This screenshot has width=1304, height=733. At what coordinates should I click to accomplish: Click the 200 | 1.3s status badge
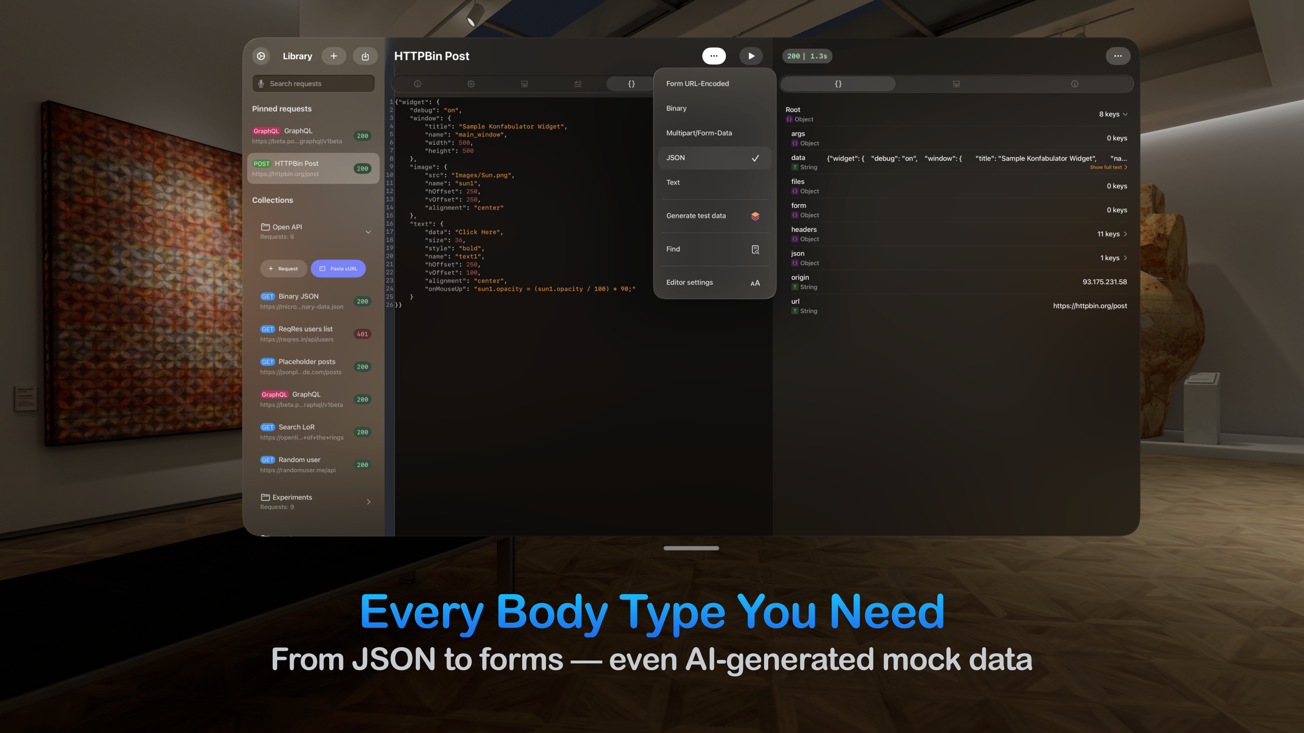tap(807, 56)
